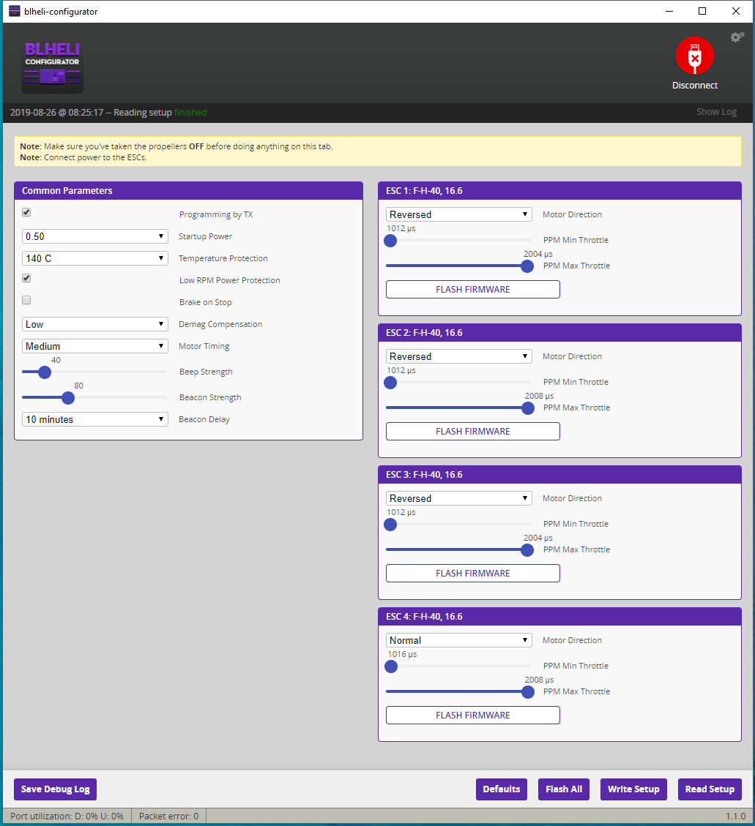Click the Save Debug Log button
The width and height of the screenshot is (755, 826).
(x=56, y=789)
